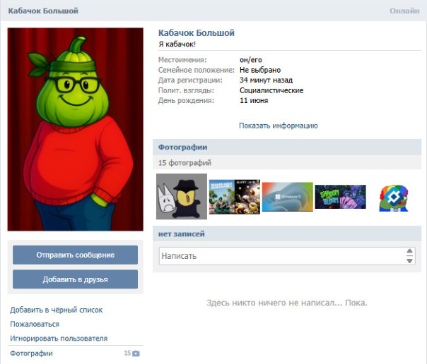Click the Написать text field
Image resolution: width=427 pixels, height=364 pixels.
[x=287, y=256]
